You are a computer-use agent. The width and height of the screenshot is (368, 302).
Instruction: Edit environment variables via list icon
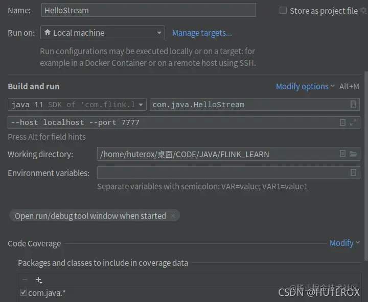(x=353, y=172)
